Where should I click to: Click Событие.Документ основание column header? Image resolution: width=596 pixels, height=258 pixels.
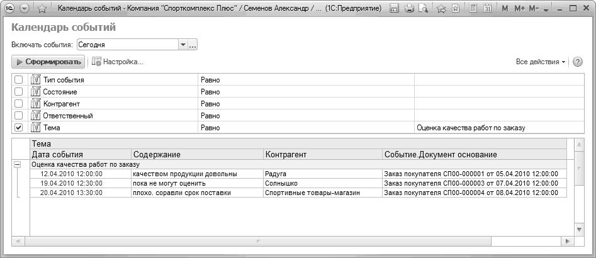click(x=475, y=155)
